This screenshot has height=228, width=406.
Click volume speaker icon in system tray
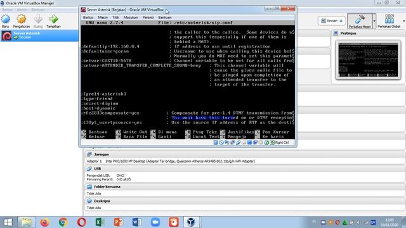tap(358, 222)
